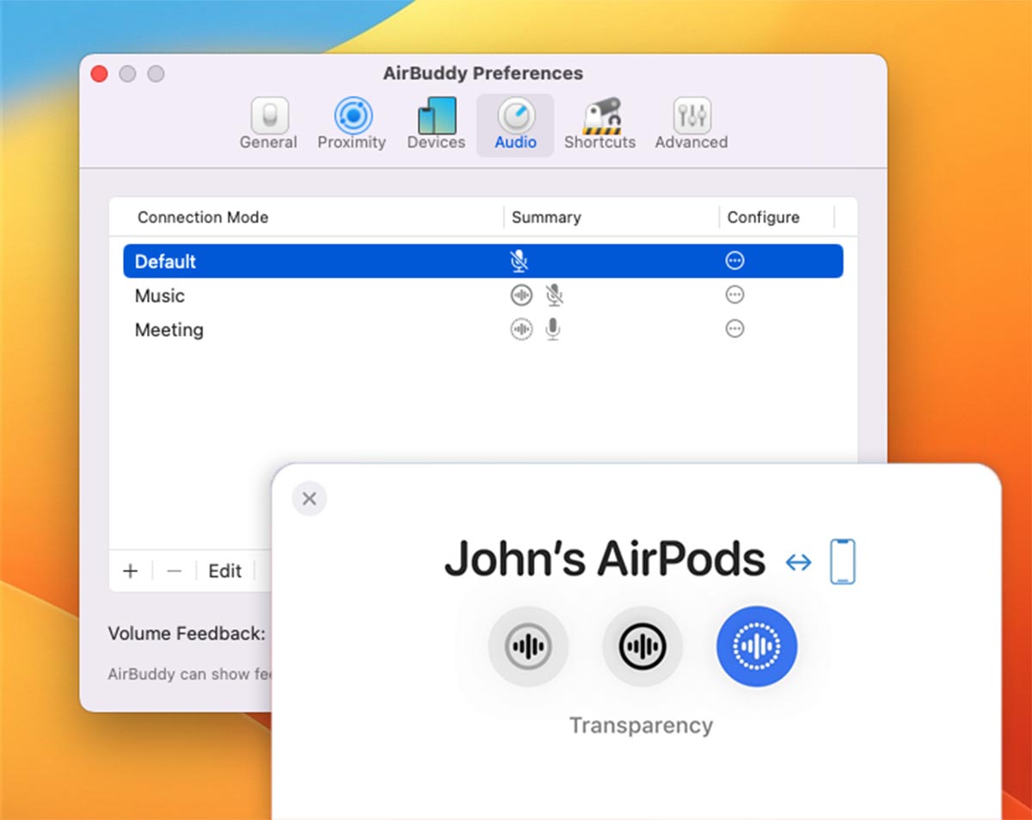Select the Default connection mode row

[482, 261]
